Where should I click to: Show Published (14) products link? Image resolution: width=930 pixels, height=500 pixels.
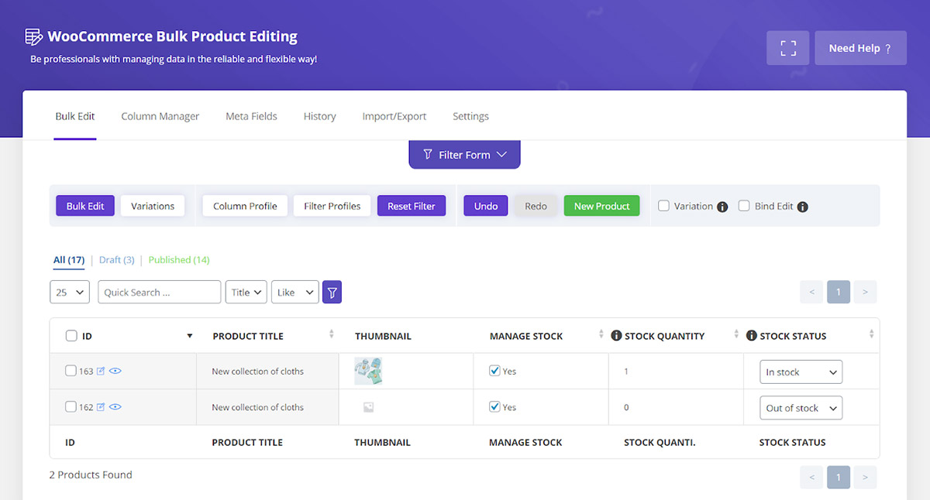coord(179,260)
